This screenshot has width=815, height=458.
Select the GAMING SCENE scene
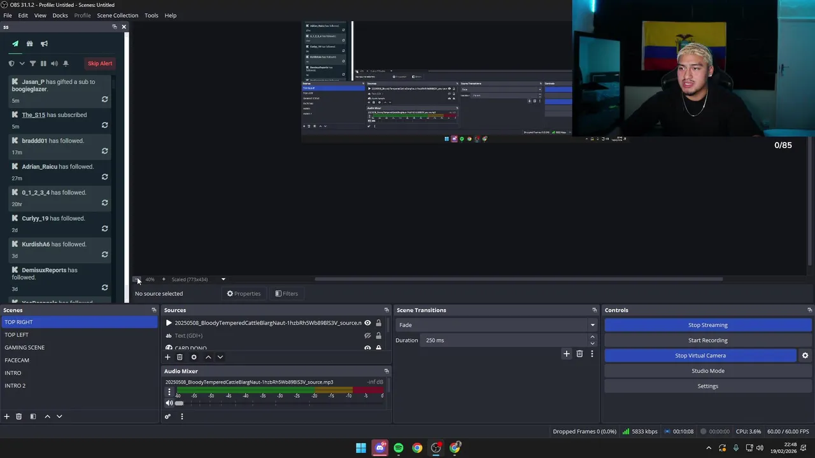click(x=79, y=347)
